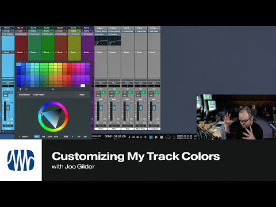The height and width of the screenshot is (207, 276).
Task: Click the hex color value field
Action: point(25,136)
